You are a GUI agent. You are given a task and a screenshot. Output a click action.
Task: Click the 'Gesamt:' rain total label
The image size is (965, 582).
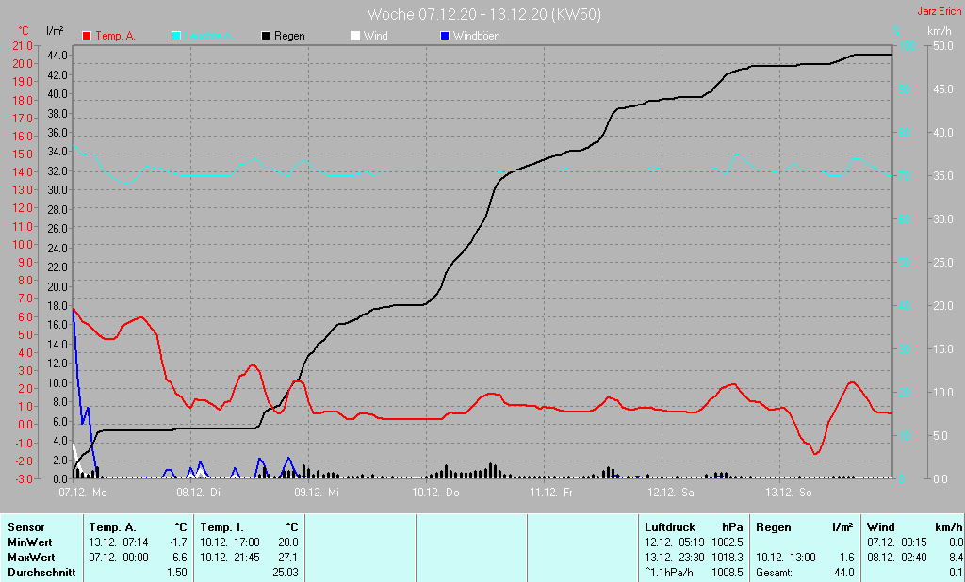click(x=775, y=573)
